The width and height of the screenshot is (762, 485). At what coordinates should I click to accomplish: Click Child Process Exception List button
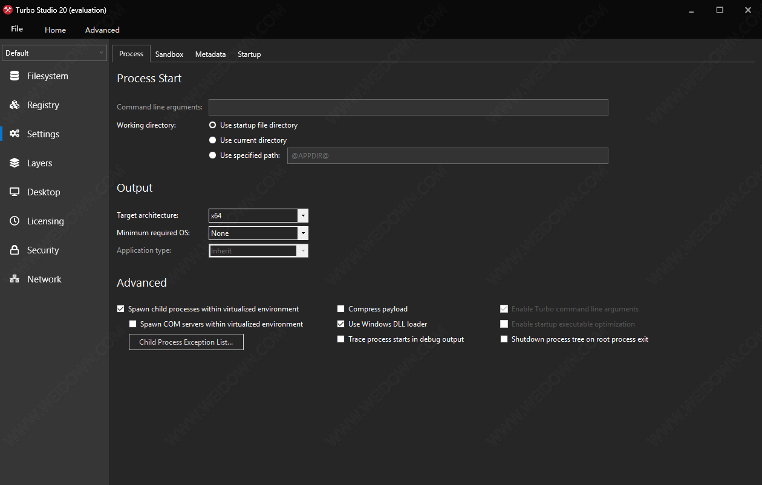[186, 342]
